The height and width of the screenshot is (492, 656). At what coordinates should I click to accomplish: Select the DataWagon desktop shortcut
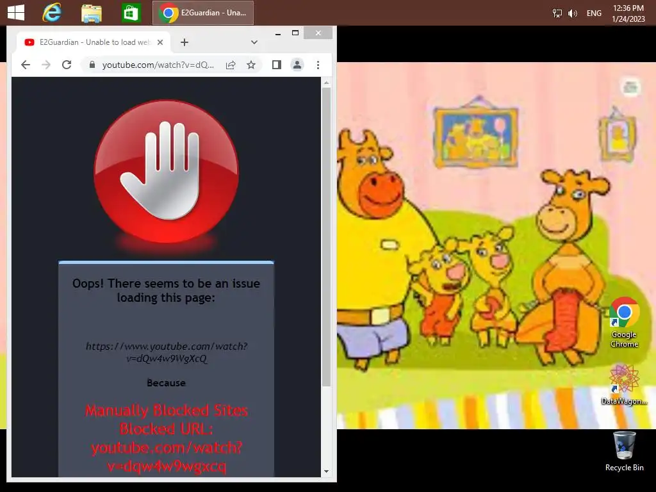pos(624,384)
